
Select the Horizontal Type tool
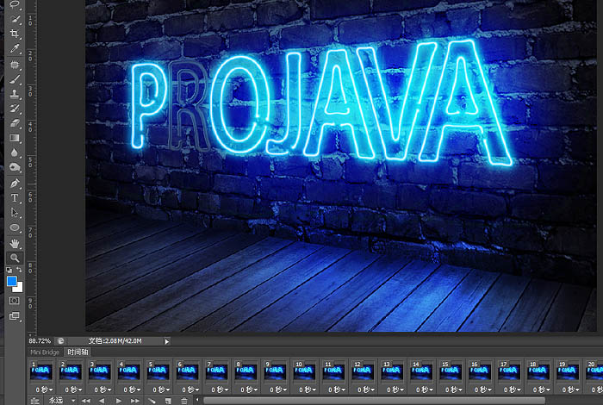coord(15,198)
